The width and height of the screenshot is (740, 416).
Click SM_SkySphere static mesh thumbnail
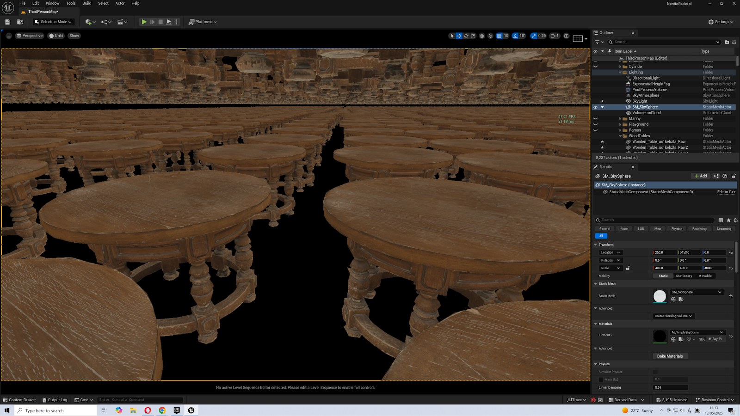click(660, 296)
